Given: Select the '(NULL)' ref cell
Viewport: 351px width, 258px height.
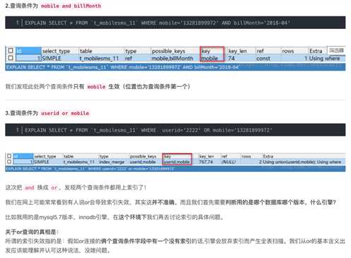Looking at the screenshot, I should pos(229,162).
